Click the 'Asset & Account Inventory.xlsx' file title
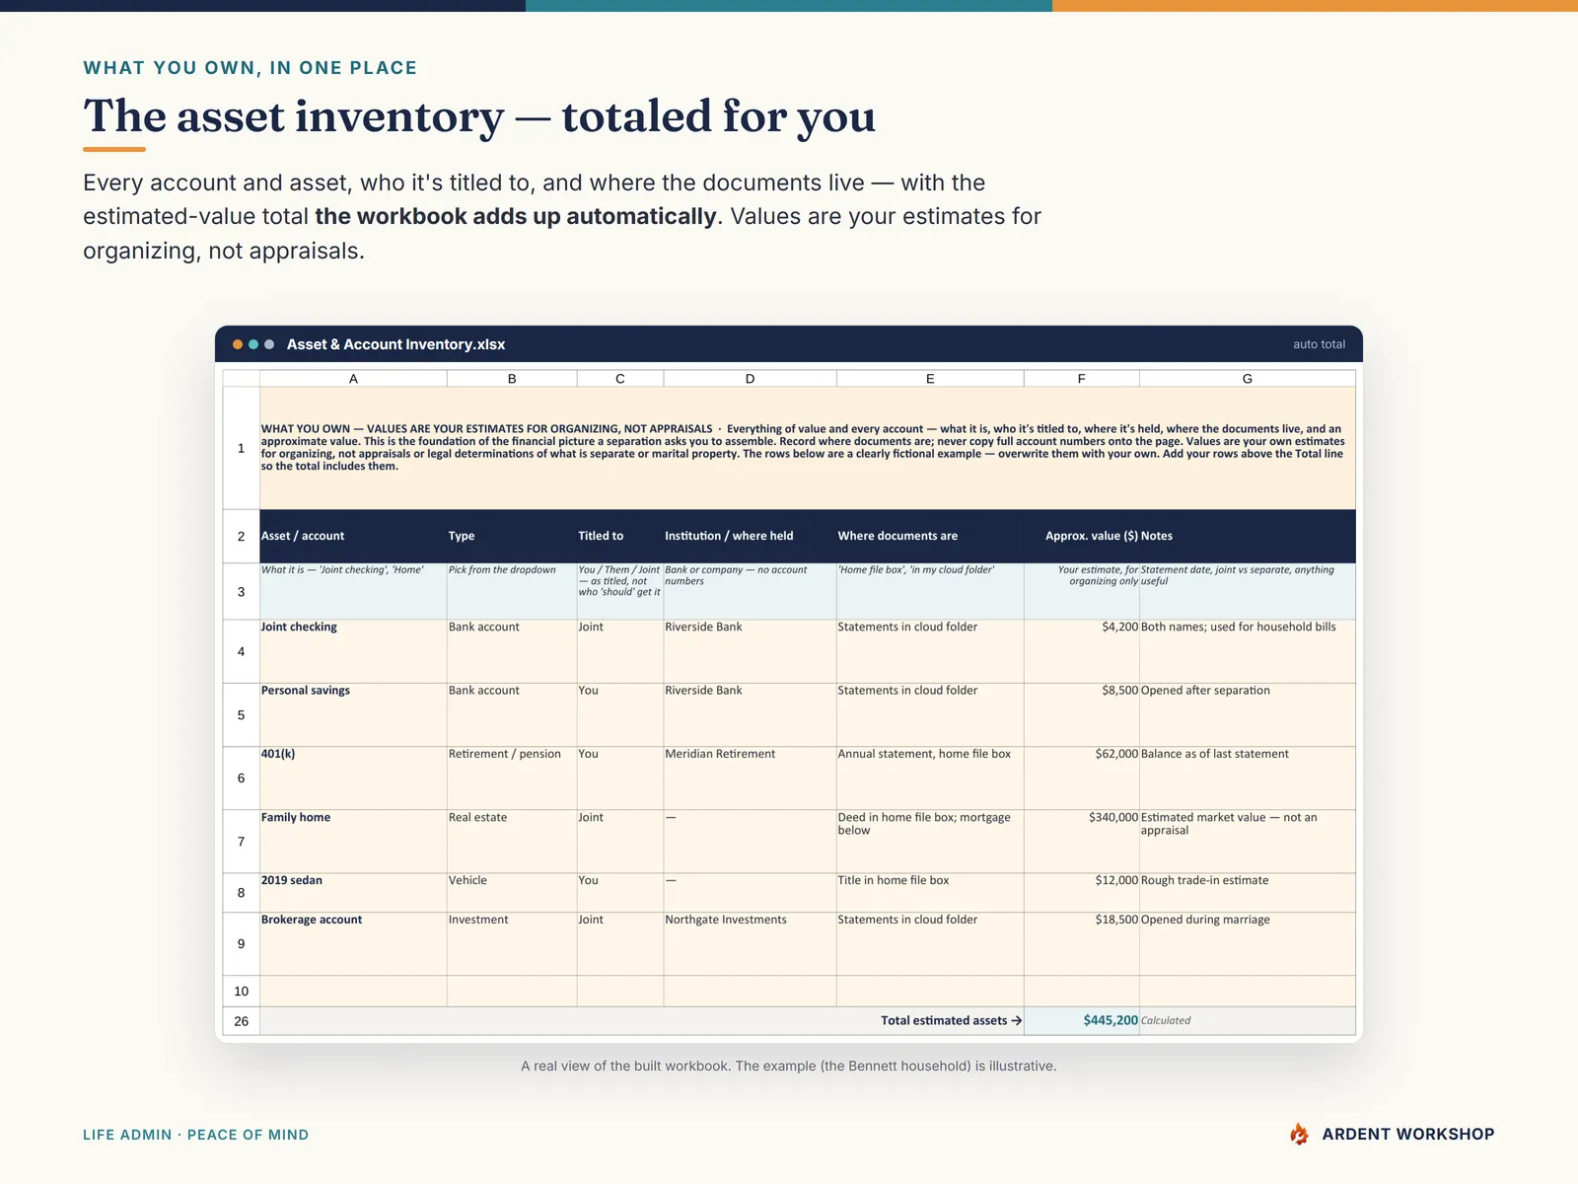1578x1184 pixels. (395, 344)
